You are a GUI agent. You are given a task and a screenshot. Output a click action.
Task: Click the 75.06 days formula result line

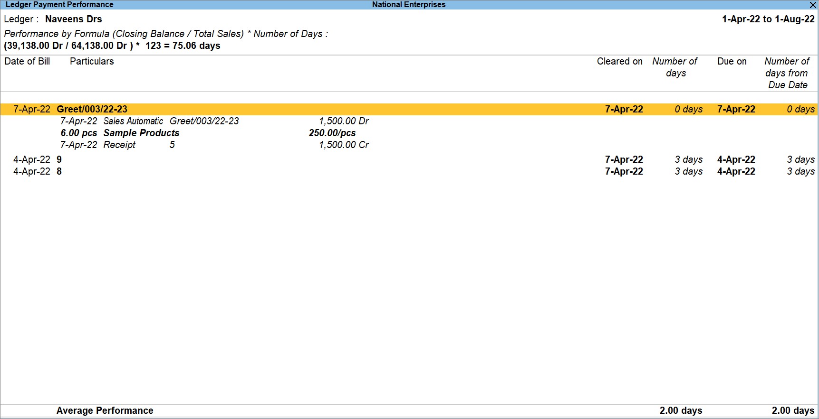112,46
